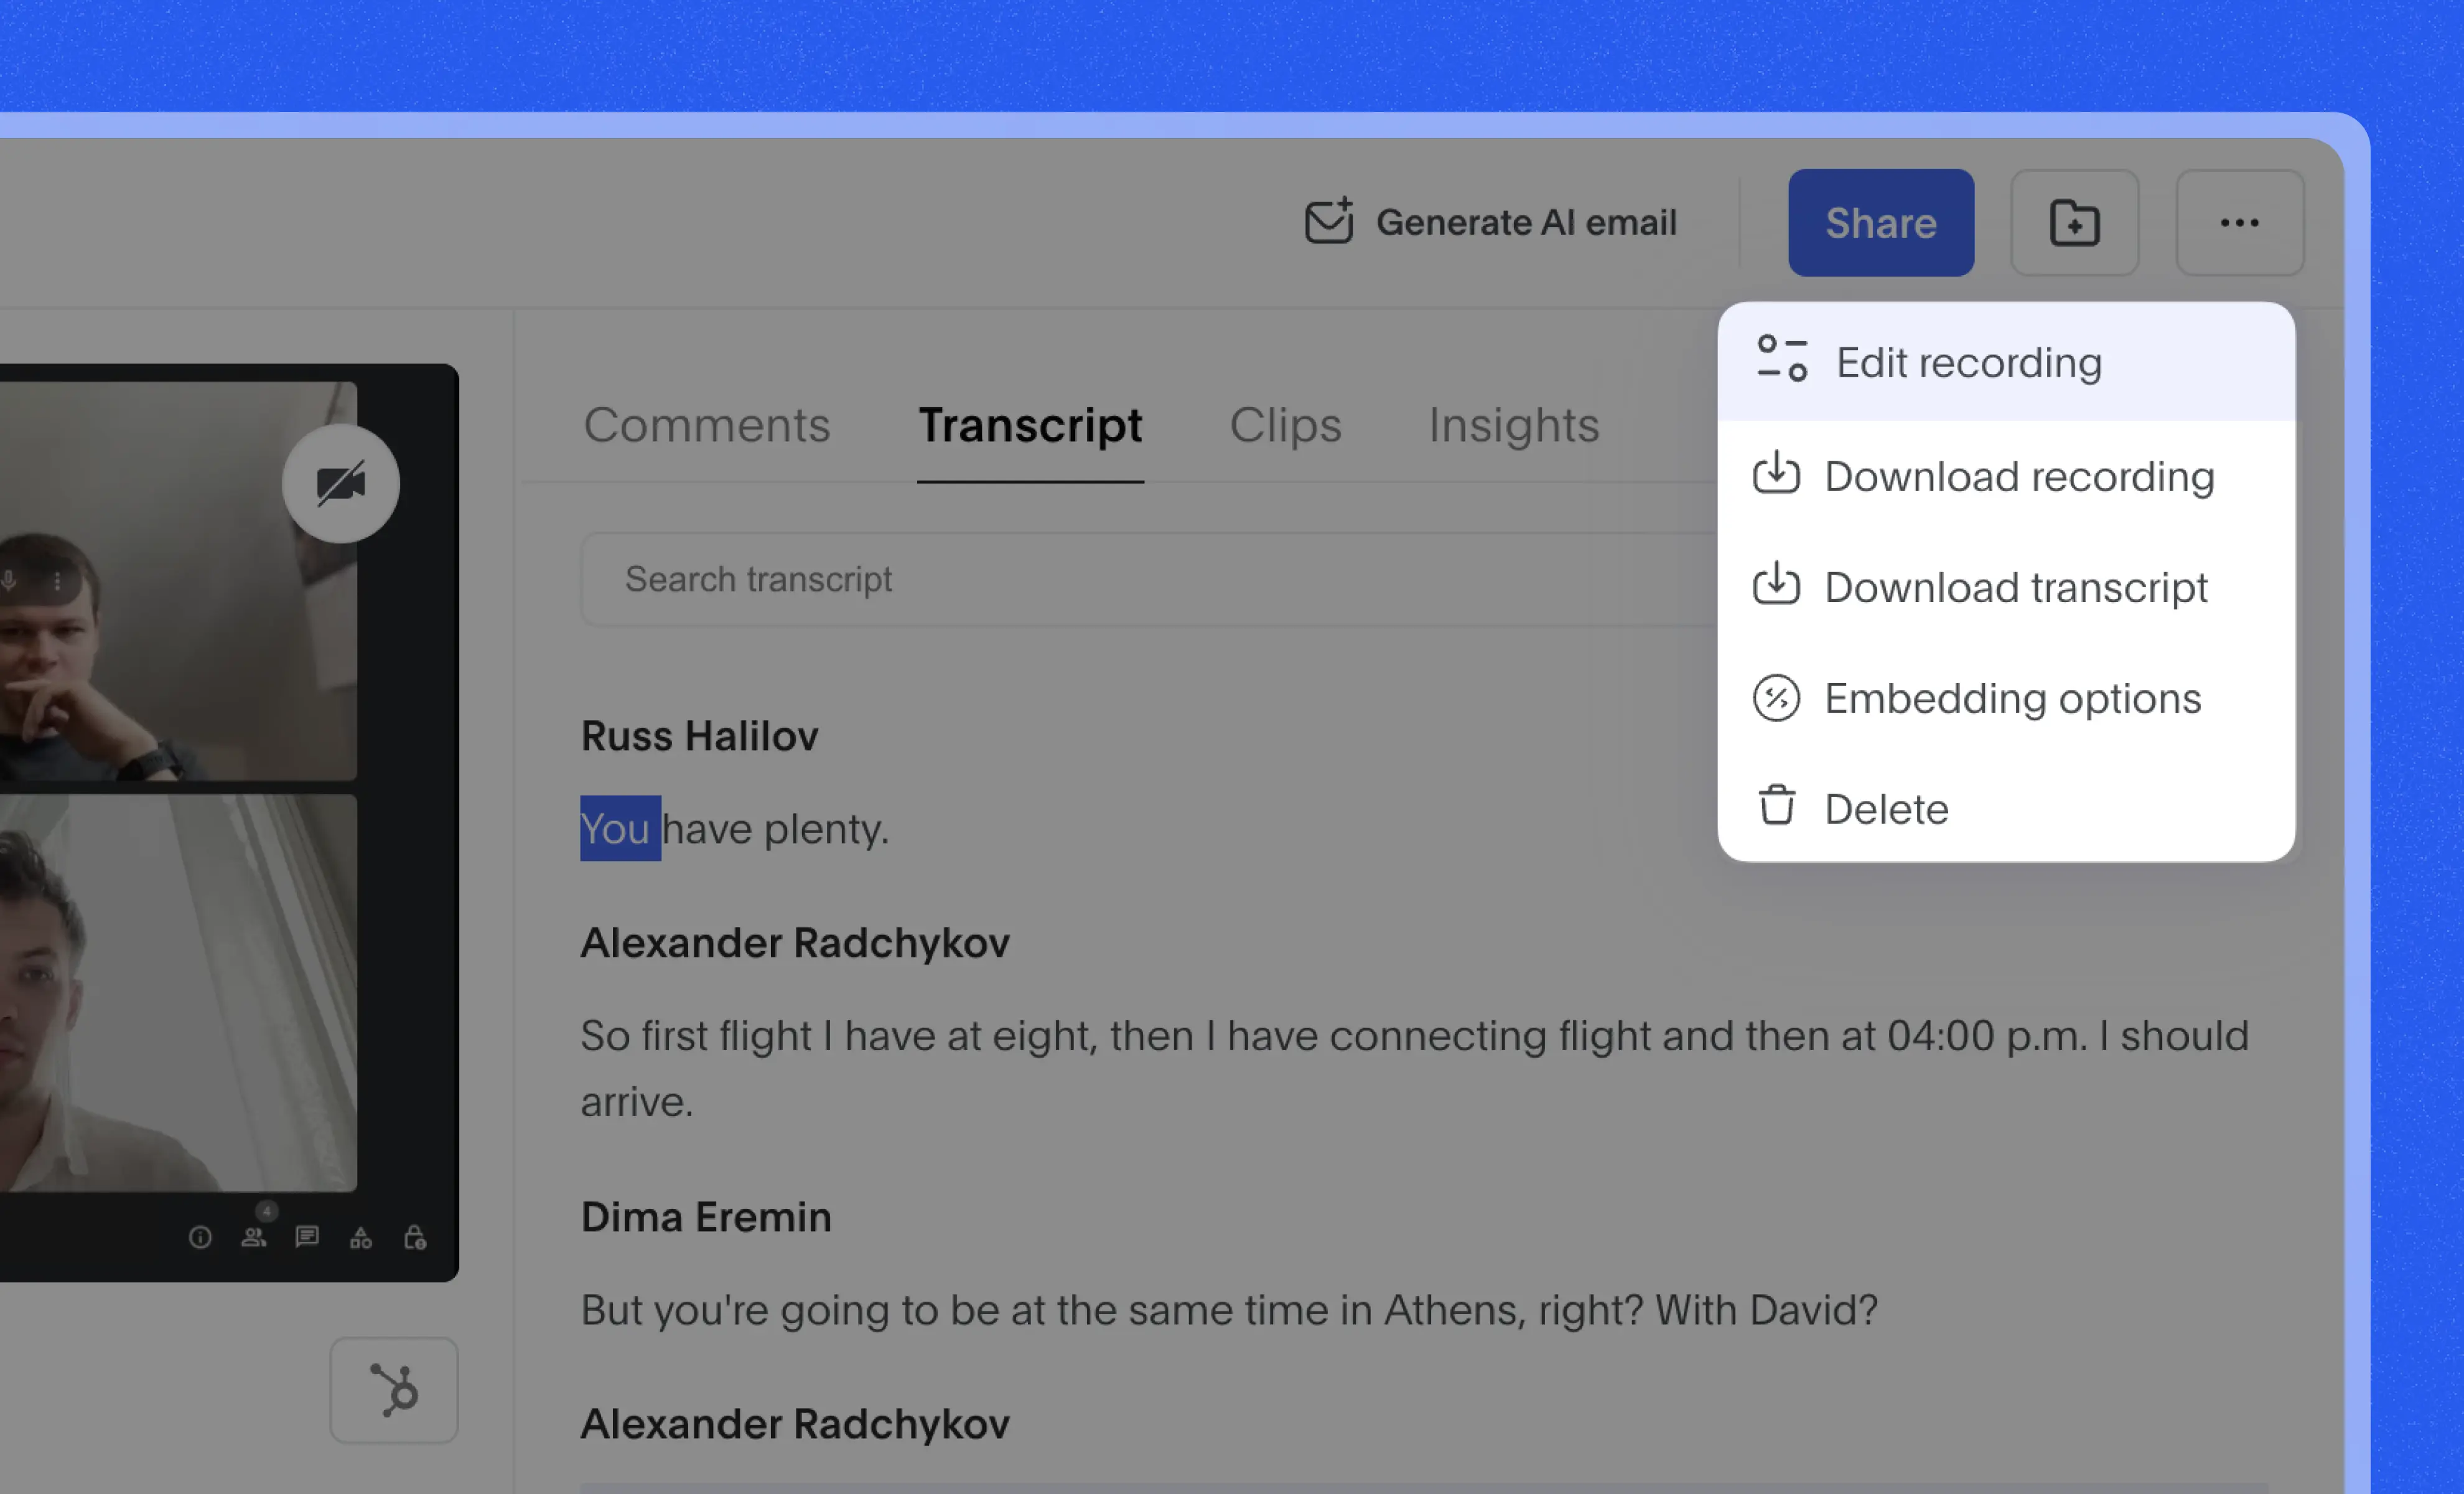Open the three-dot more options menu

pos(2239,222)
